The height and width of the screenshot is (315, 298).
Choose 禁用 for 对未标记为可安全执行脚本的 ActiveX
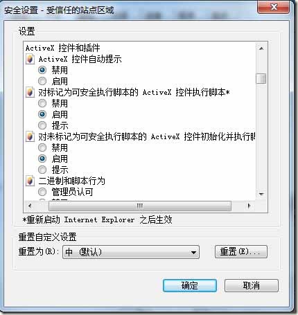[42, 147]
